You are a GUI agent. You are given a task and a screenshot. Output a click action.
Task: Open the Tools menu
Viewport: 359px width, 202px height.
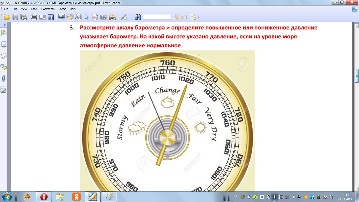click(x=34, y=9)
